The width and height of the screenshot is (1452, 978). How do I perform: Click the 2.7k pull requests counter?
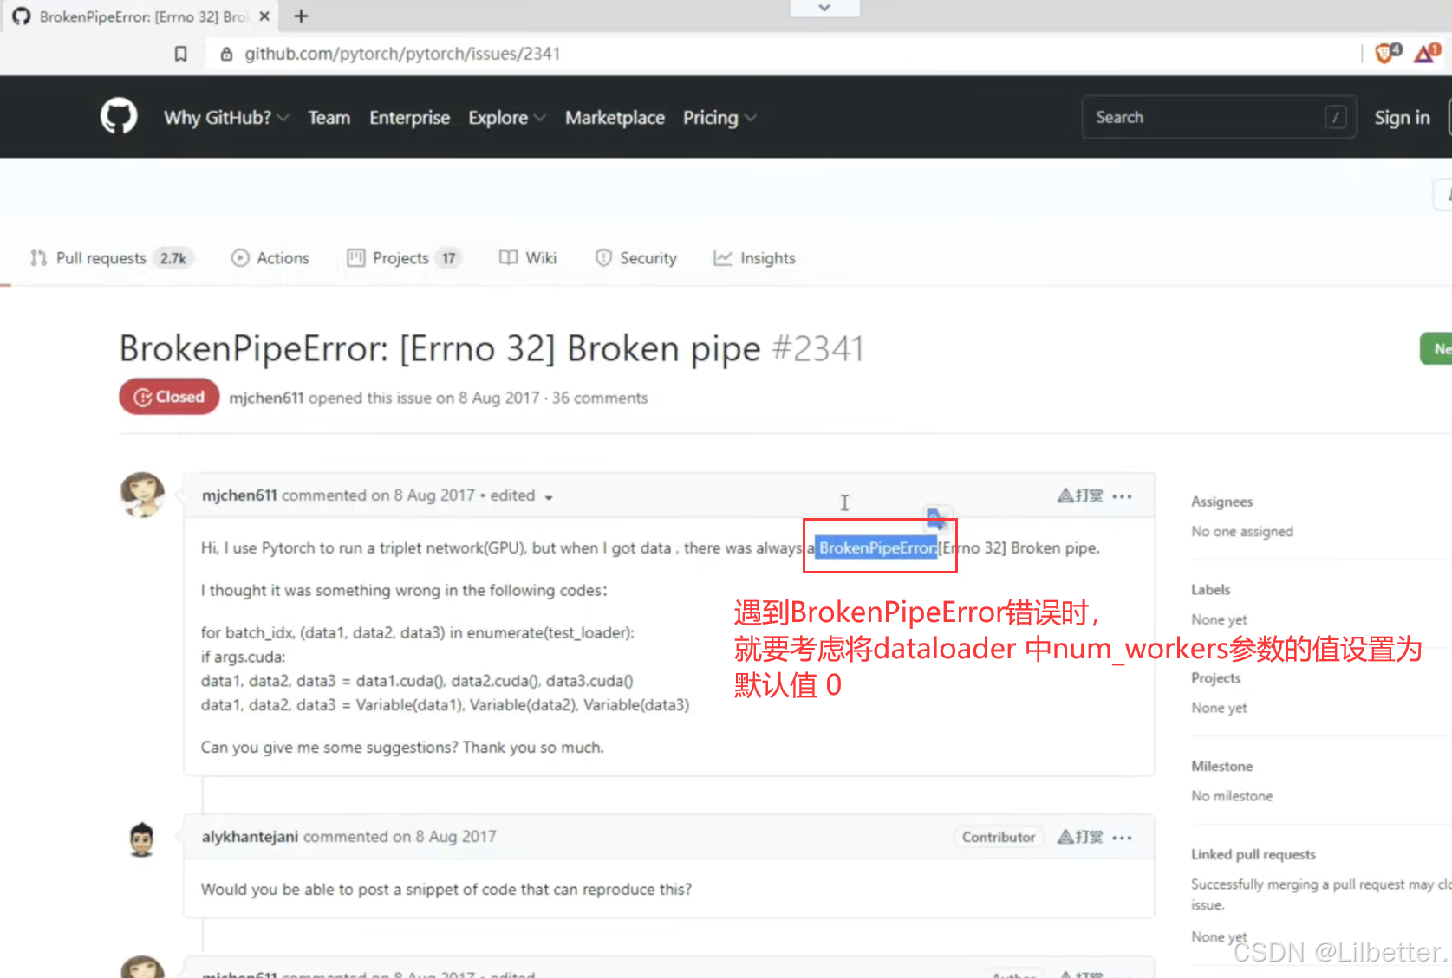click(173, 258)
